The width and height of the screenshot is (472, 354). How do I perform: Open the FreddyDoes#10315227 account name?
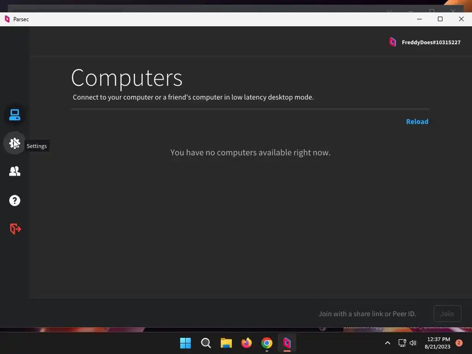[x=431, y=42]
